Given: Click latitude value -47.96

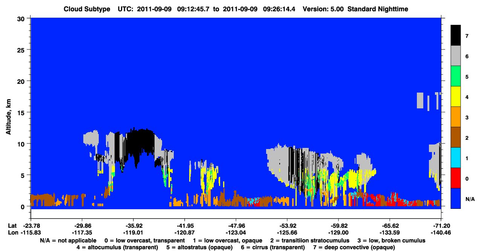Looking at the screenshot, I should [x=236, y=226].
